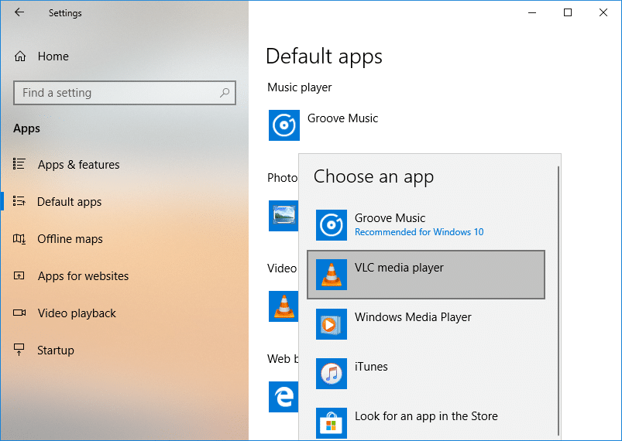Screen dimensions: 622x441
Task: Go to Apps for websites
Action: click(x=83, y=276)
